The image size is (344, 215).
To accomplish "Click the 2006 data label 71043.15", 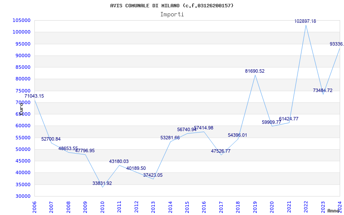I will point(34,96).
